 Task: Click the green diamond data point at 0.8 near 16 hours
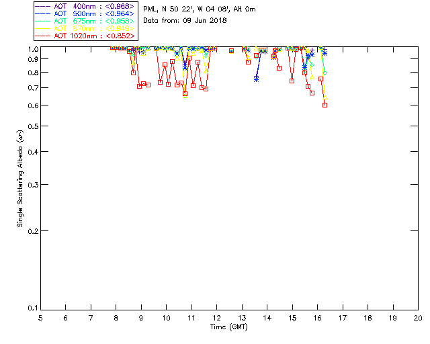pyautogui.click(x=325, y=73)
